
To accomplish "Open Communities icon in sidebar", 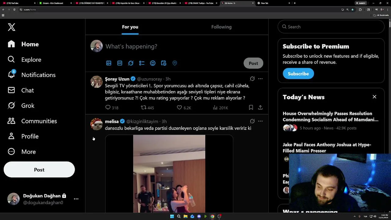I will [11, 121].
